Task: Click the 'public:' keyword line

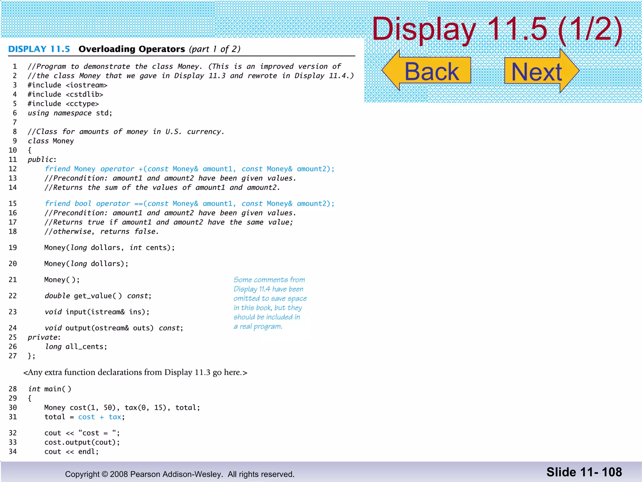Action: point(42,159)
